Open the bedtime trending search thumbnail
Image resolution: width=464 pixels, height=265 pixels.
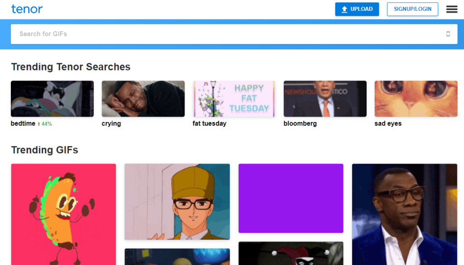pyautogui.click(x=52, y=98)
